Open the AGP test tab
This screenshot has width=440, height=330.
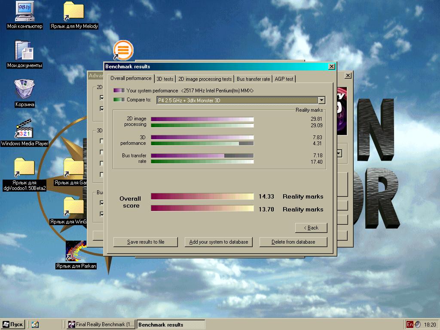pyautogui.click(x=284, y=79)
